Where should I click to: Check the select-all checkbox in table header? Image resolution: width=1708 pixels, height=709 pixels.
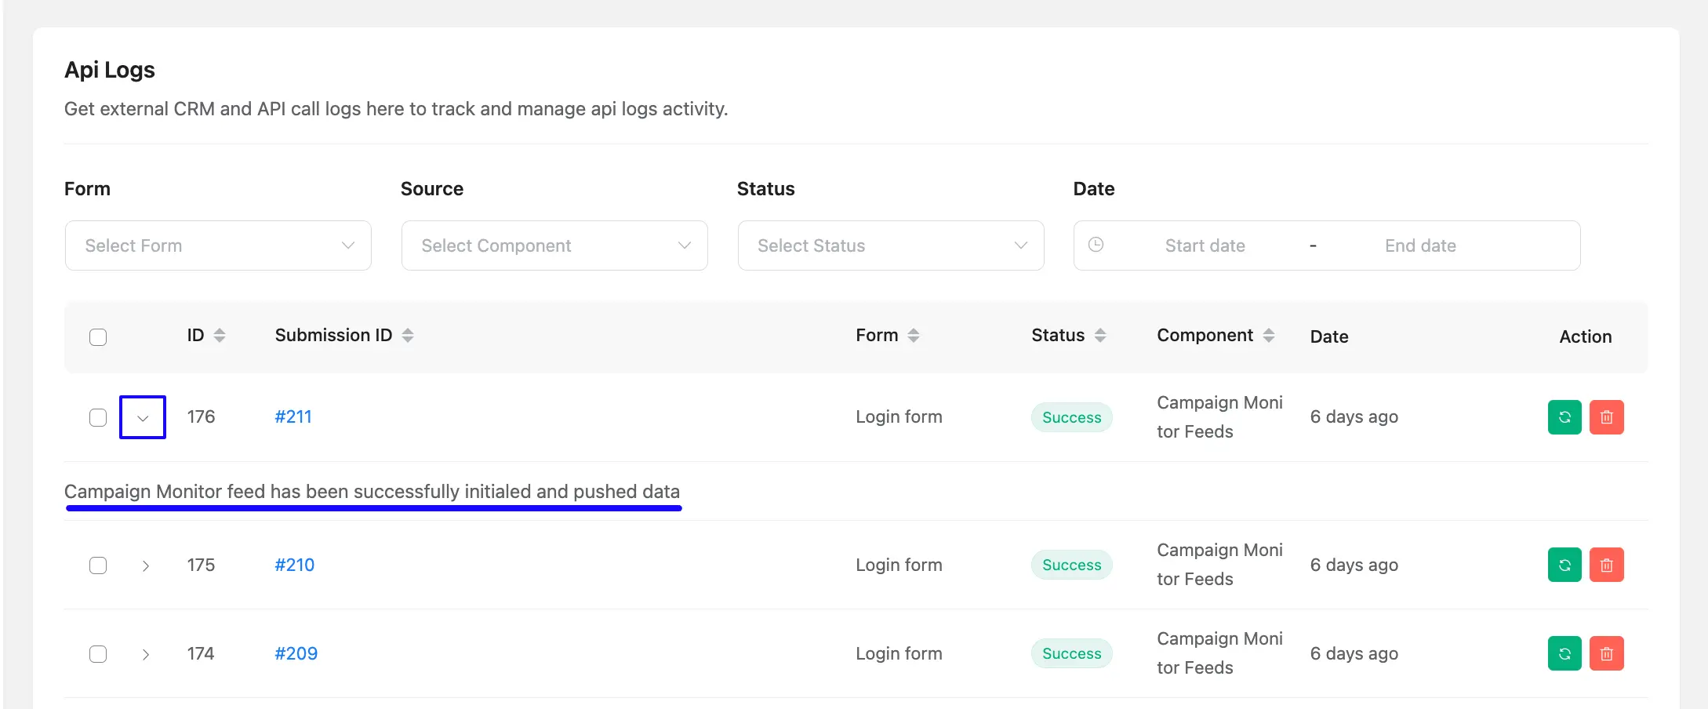(98, 336)
